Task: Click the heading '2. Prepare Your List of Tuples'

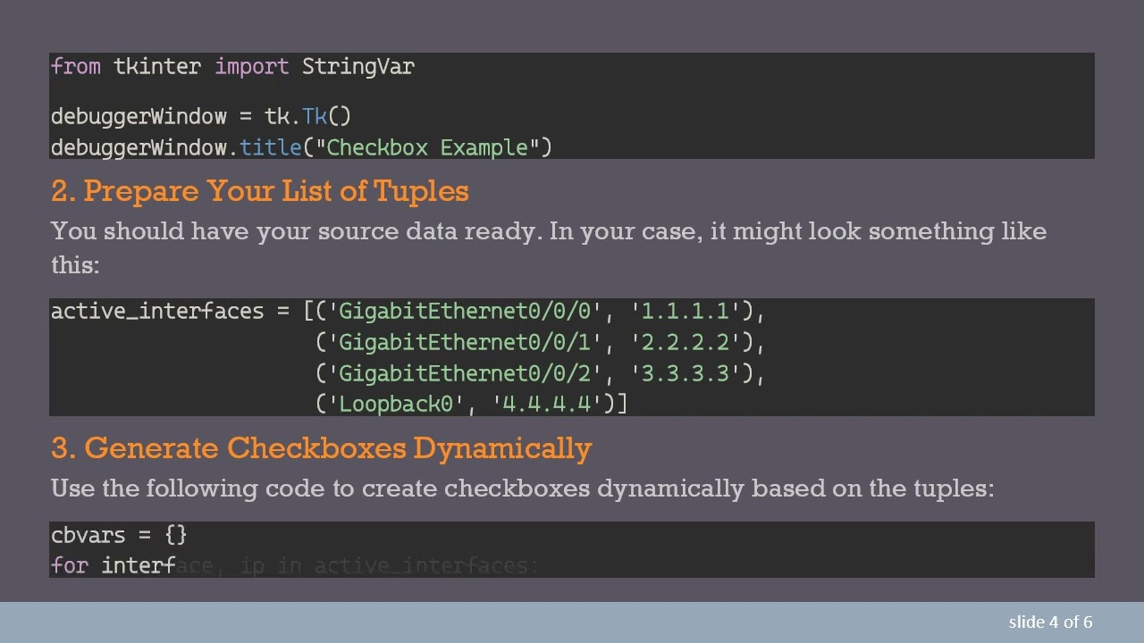Action: (x=260, y=191)
